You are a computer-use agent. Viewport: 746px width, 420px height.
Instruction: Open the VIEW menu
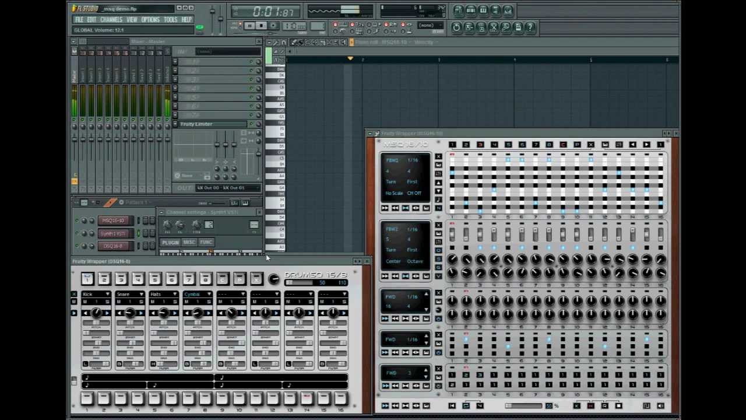[132, 19]
